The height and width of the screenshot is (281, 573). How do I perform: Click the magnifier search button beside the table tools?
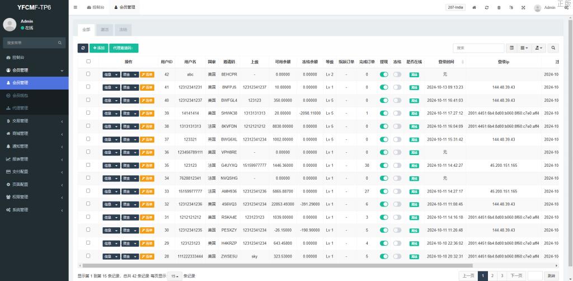(553, 48)
